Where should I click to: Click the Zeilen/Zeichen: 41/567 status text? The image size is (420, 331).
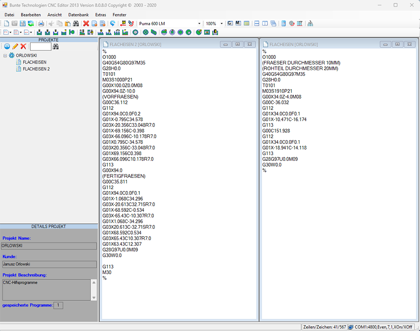click(325, 327)
